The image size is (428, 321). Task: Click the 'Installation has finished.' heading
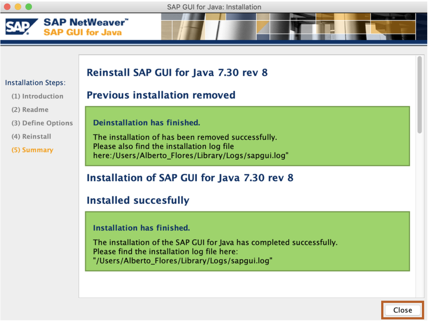[141, 228]
